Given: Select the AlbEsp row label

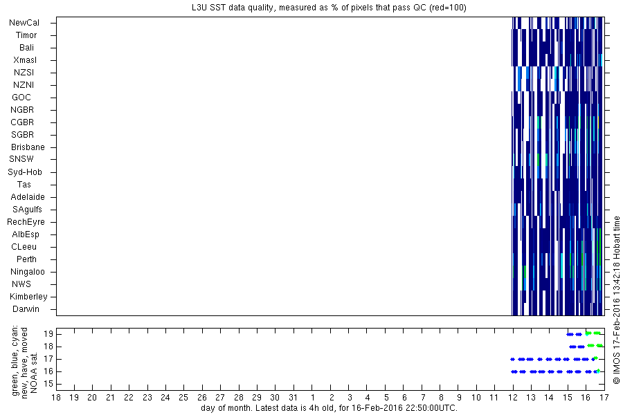Looking at the screenshot, I should tap(26, 234).
